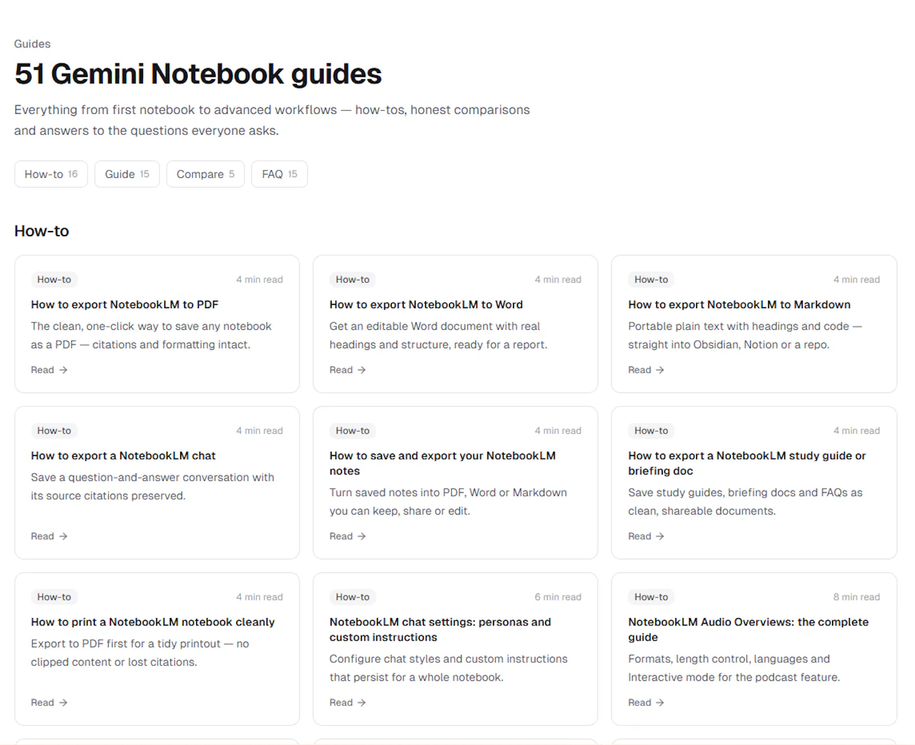This screenshot has height=745, width=915.
Task: Click description 'Portable plain text with headings'
Action: (745, 336)
